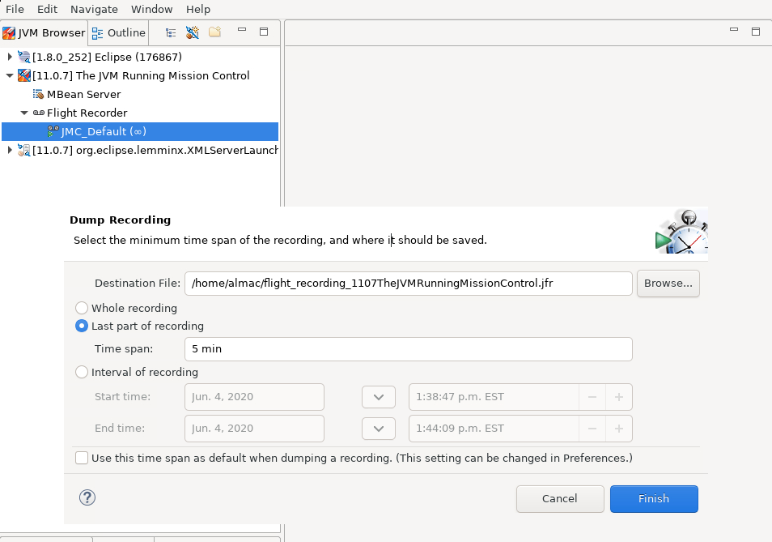This screenshot has width=772, height=542.
Task: Click the Flight Recorder tape icon
Action: [x=38, y=113]
